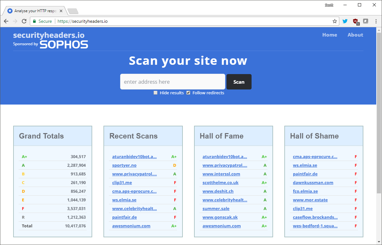Click the browser back arrow
The height and width of the screenshot is (245, 382).
click(x=6, y=21)
